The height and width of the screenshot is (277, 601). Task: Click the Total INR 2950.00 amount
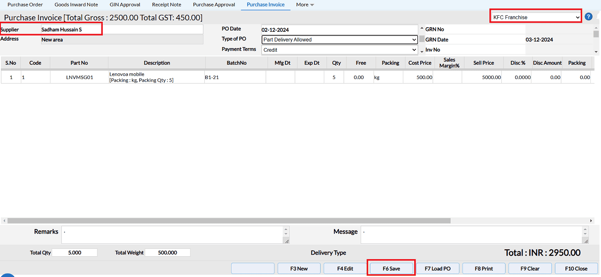pos(542,253)
